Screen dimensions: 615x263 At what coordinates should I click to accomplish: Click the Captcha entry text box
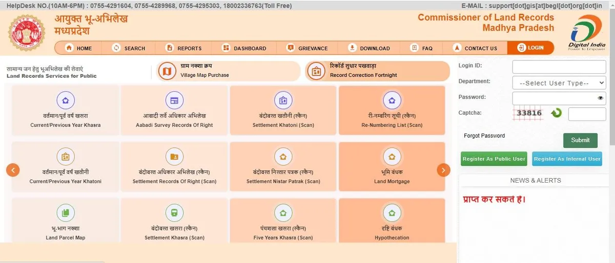(587, 114)
